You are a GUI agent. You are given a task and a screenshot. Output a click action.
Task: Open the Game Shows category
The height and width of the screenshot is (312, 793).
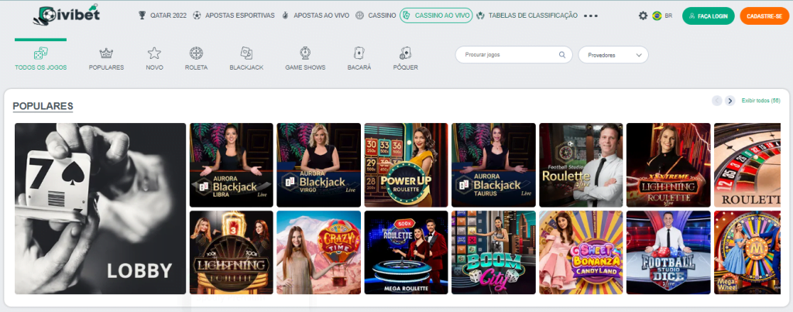(305, 53)
